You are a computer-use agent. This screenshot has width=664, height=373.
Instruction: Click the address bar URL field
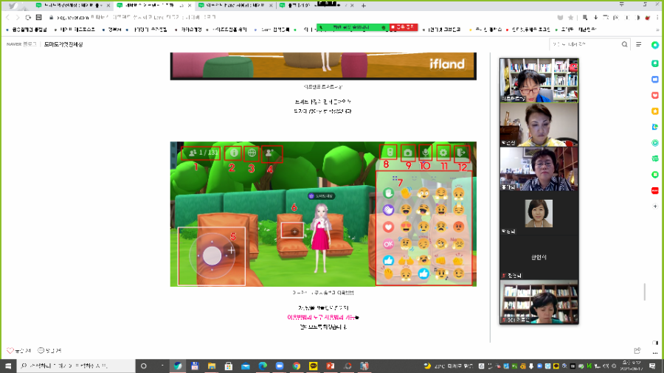point(297,18)
